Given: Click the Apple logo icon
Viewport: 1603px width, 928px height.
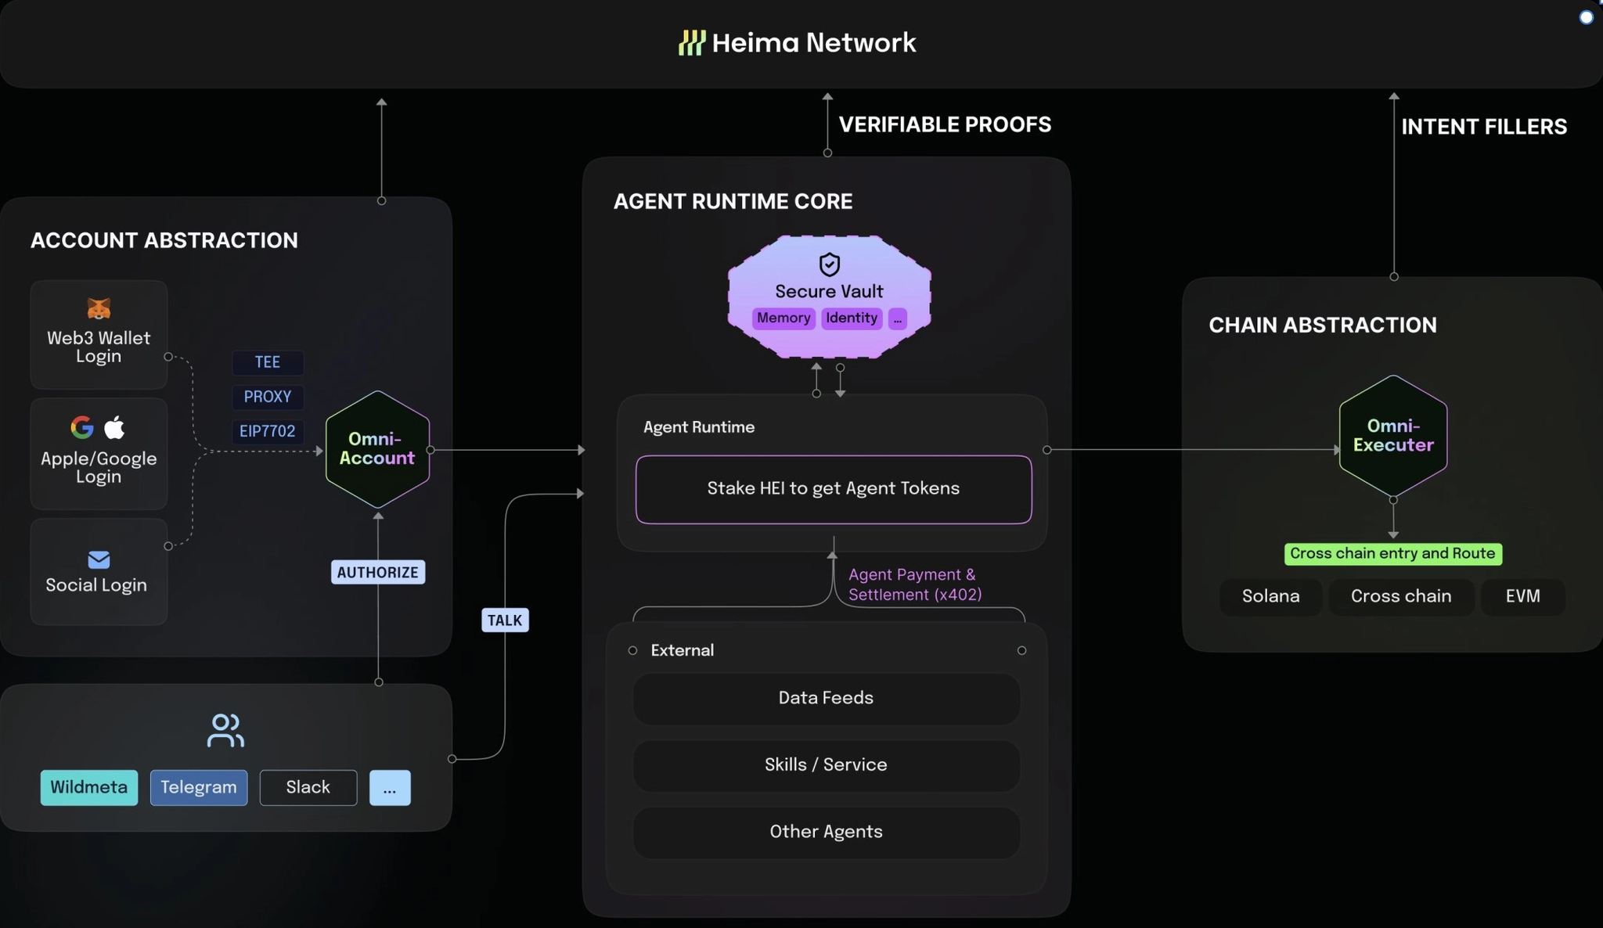Looking at the screenshot, I should coord(115,427).
